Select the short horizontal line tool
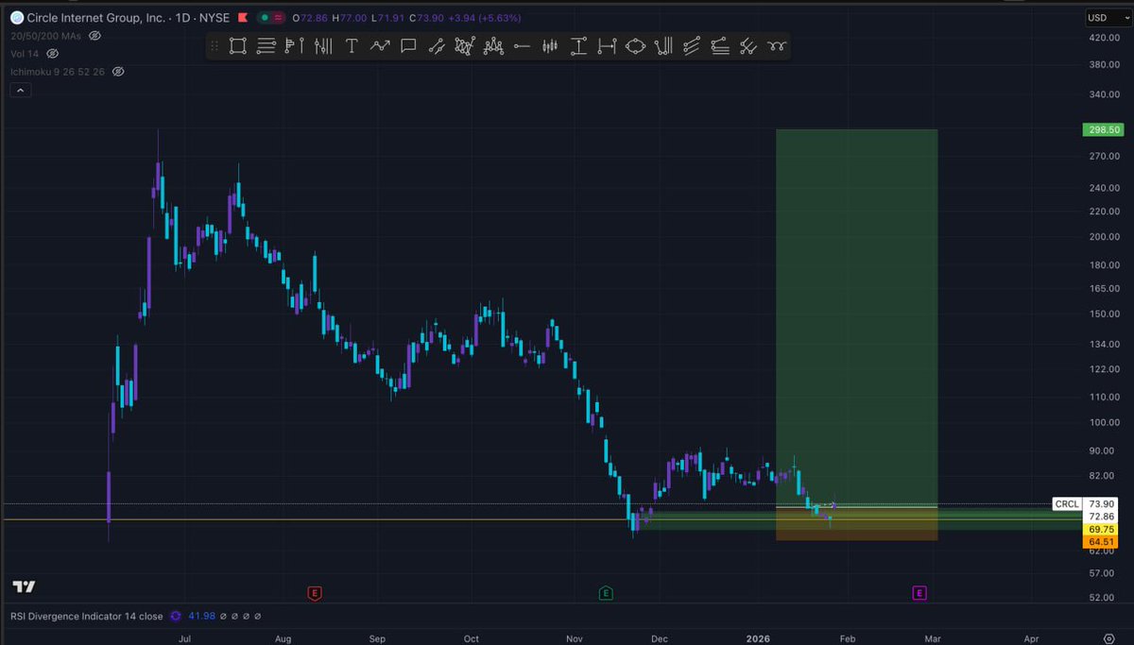The image size is (1134, 645). 522,45
